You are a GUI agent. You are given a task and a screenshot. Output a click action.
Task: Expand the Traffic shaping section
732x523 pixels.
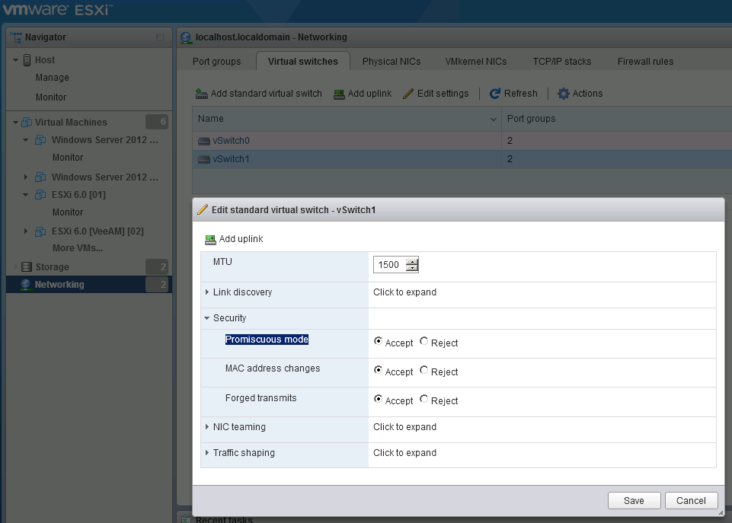[207, 452]
